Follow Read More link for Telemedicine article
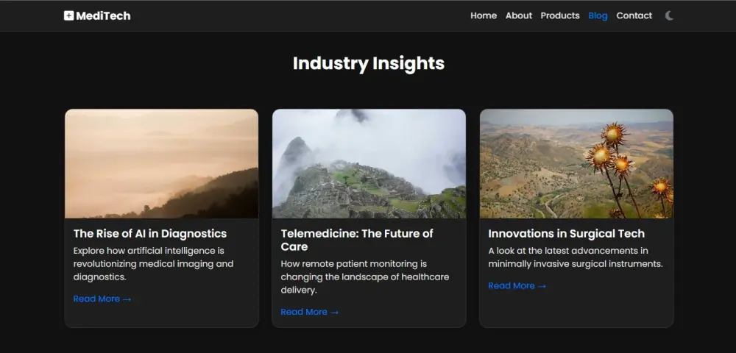This screenshot has width=736, height=353. coord(310,313)
